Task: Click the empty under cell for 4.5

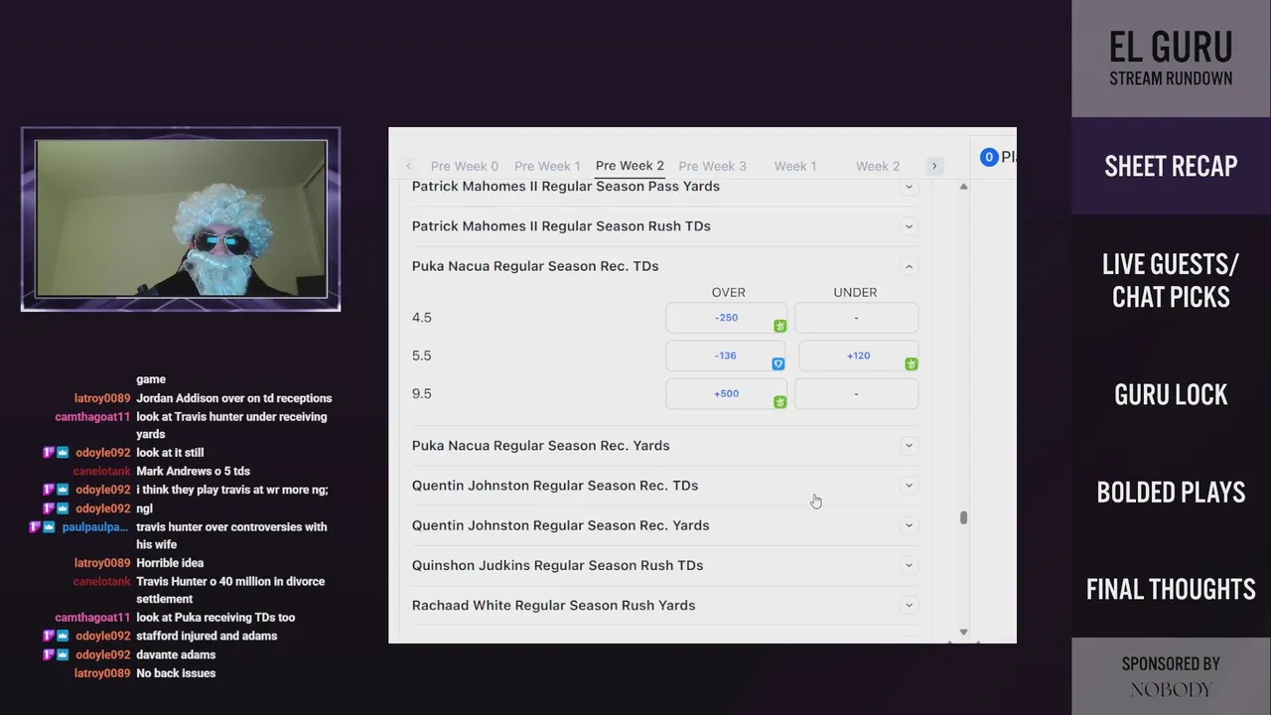Action: pos(856,318)
